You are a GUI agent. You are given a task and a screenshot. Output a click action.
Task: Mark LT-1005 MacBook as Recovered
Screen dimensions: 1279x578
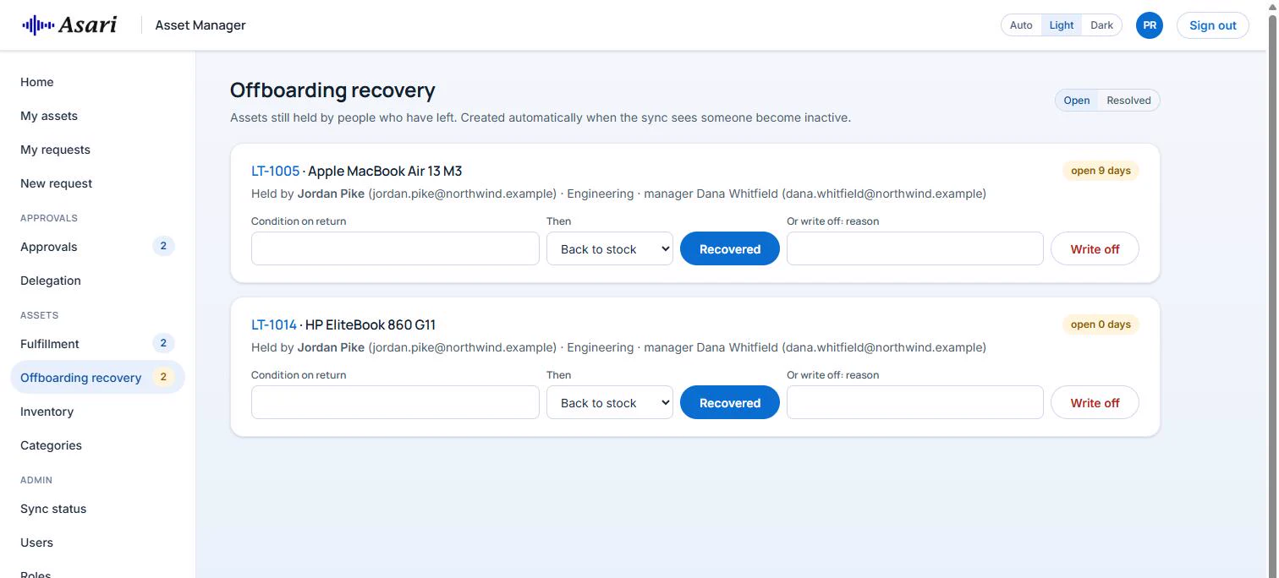click(730, 249)
